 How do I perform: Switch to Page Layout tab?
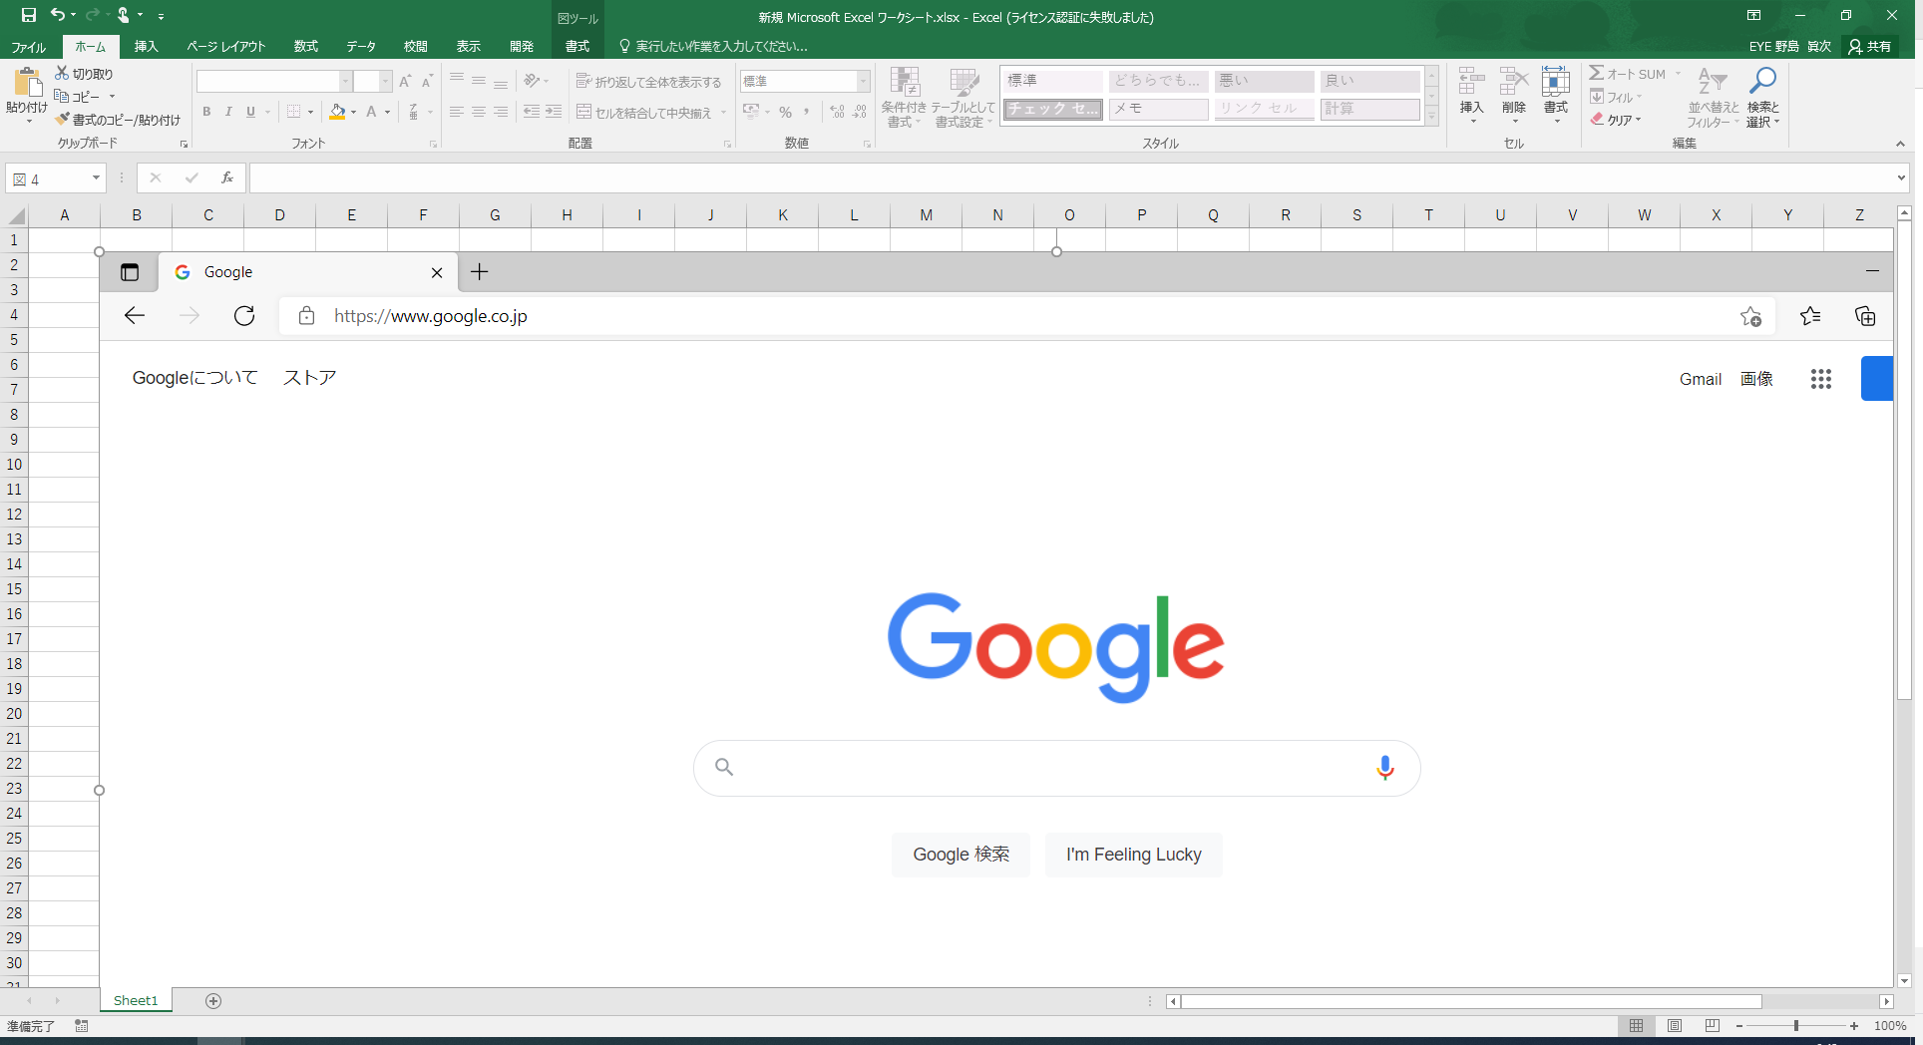click(226, 47)
